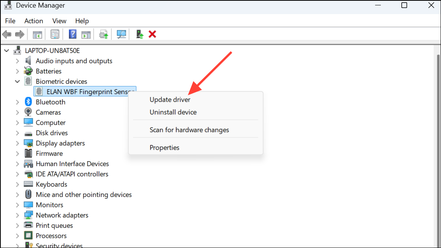Expand the Cameras category arrow

tap(18, 112)
